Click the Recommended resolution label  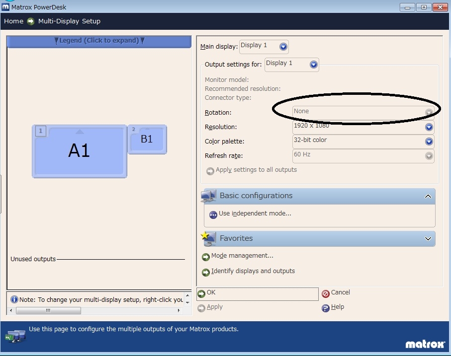(243, 89)
